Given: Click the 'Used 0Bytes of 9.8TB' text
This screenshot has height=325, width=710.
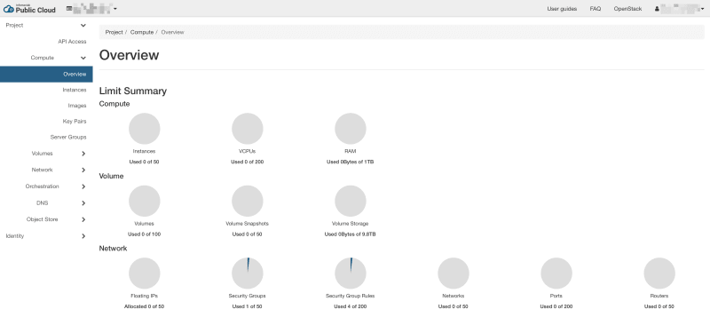Looking at the screenshot, I should [350, 234].
